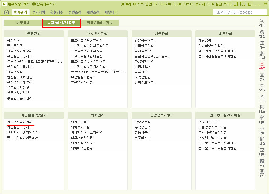The height and width of the screenshot is (194, 269).
Task: Open the 네비 navigation icon
Action: pyautogui.click(x=262, y=120)
